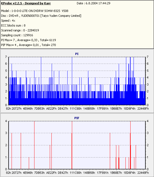The image size is (154, 177).
Task: Click the 4E946h label under PIF chart
Action: tap(28, 173)
